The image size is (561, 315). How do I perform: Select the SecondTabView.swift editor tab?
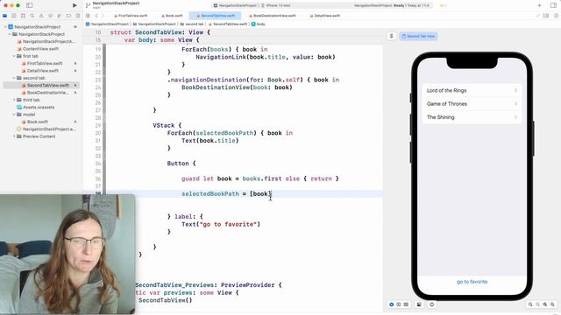coord(216,16)
